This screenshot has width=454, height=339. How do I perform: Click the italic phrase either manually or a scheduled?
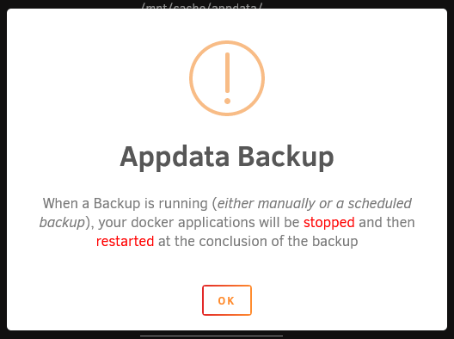tap(315, 204)
